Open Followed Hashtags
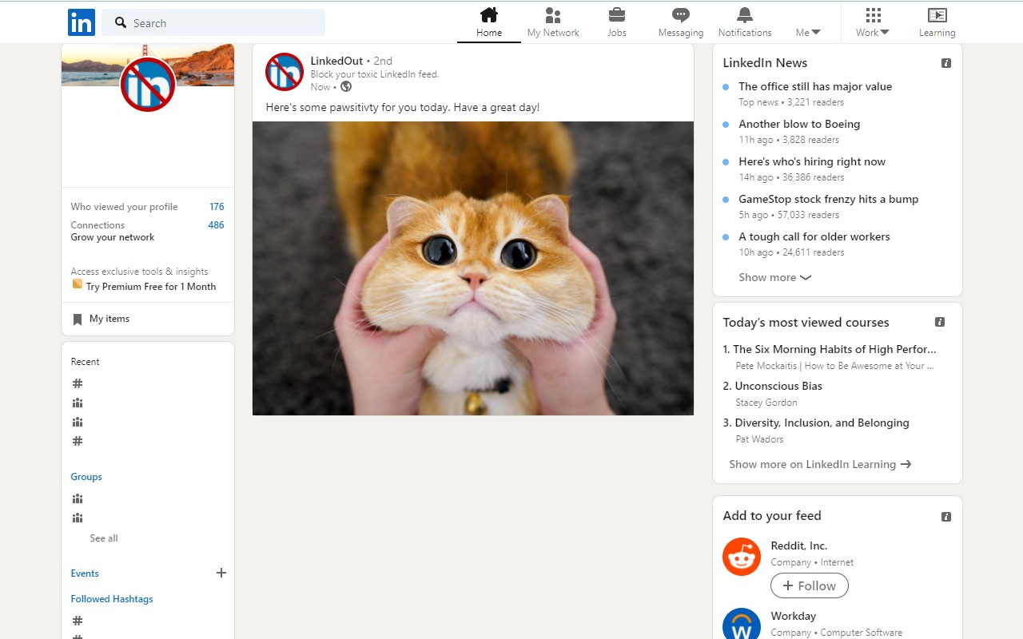Viewport: 1023px width, 639px height. pos(112,599)
